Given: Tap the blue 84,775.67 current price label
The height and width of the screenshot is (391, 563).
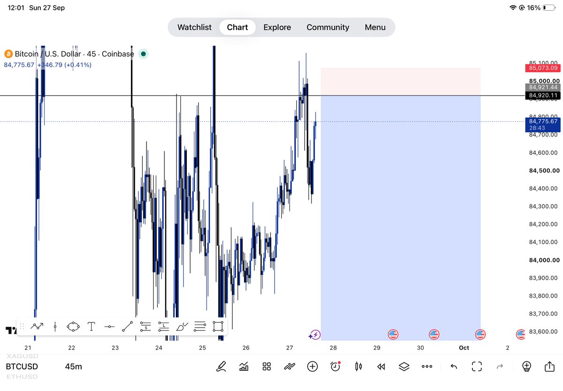Looking at the screenshot, I should click(x=543, y=124).
